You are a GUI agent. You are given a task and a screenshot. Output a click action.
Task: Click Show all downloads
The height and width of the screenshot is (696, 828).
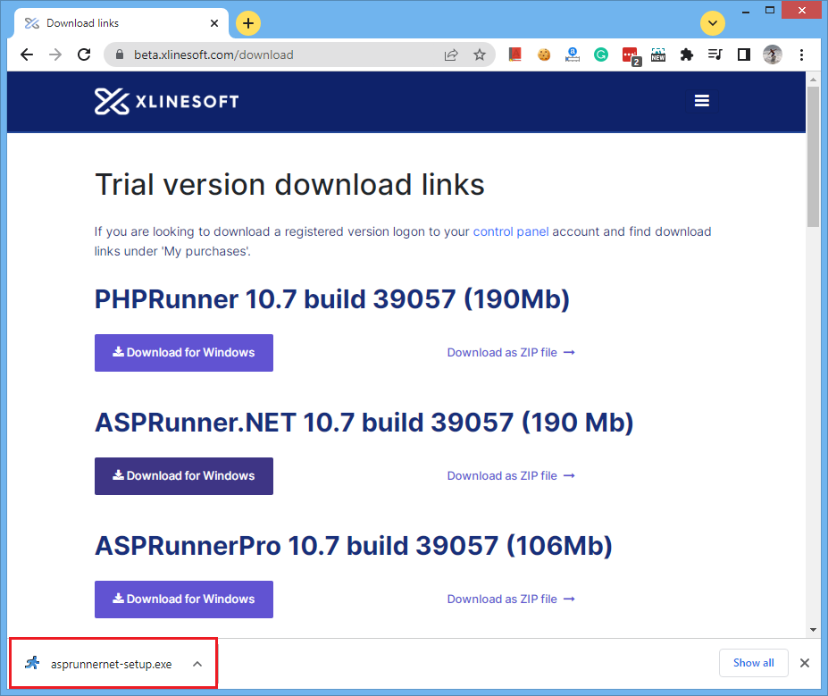pyautogui.click(x=754, y=663)
